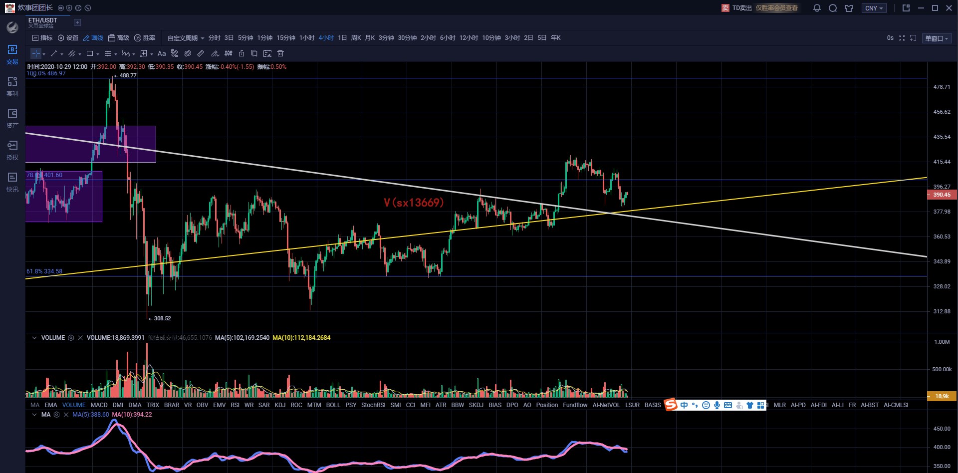Select the crosshair cursor drawing tool

[x=36, y=53]
